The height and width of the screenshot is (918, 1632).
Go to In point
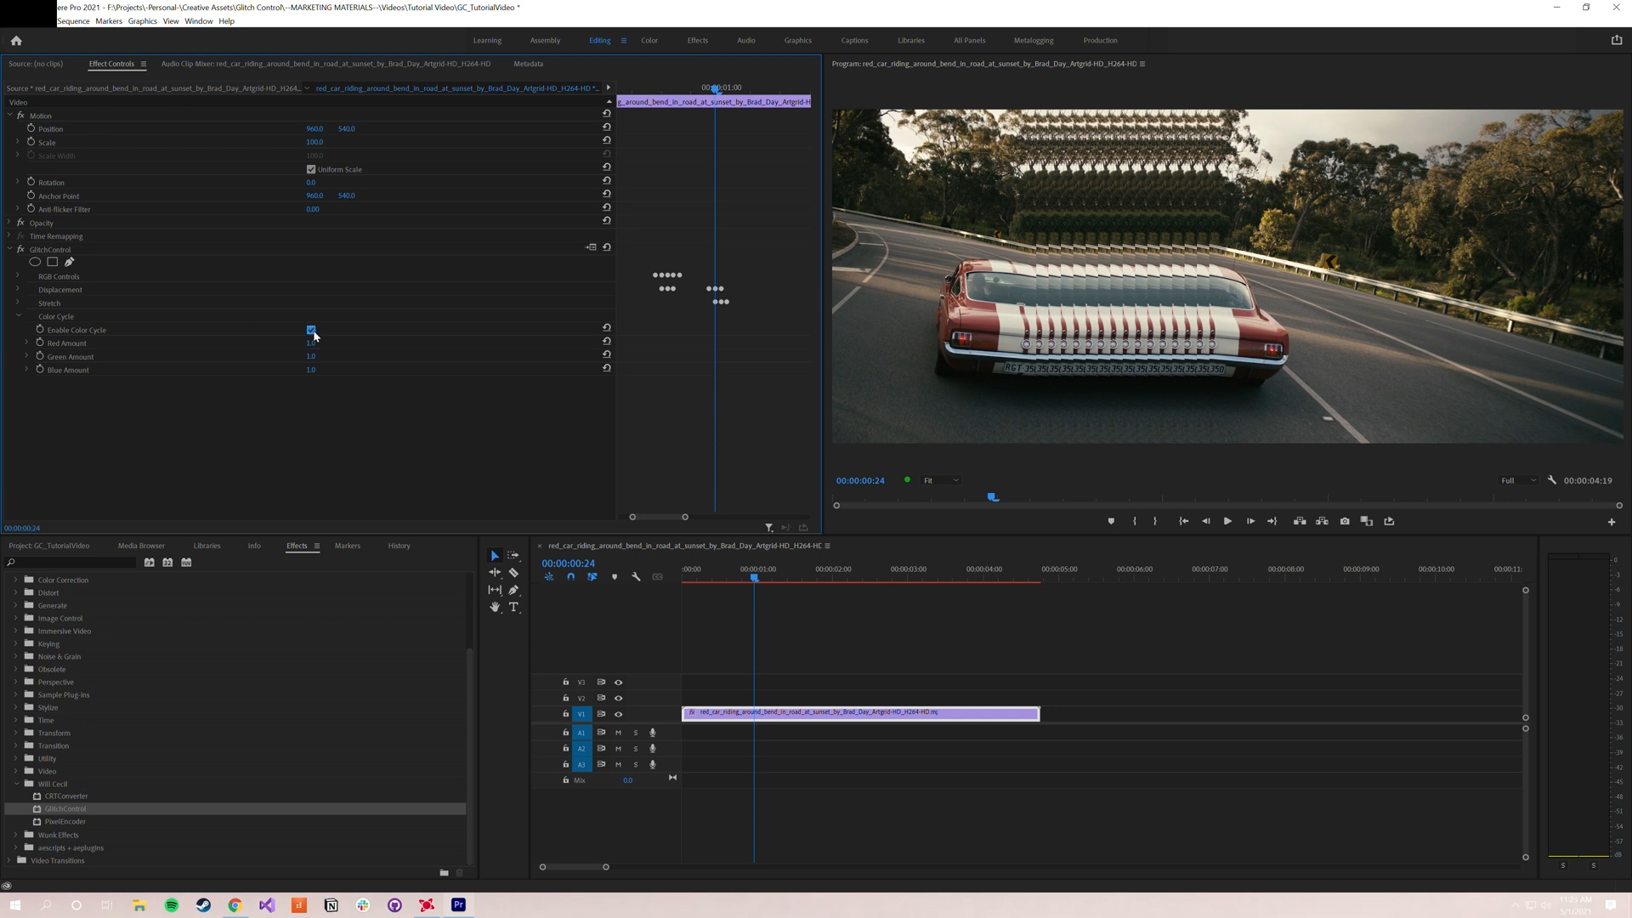pyautogui.click(x=1183, y=522)
